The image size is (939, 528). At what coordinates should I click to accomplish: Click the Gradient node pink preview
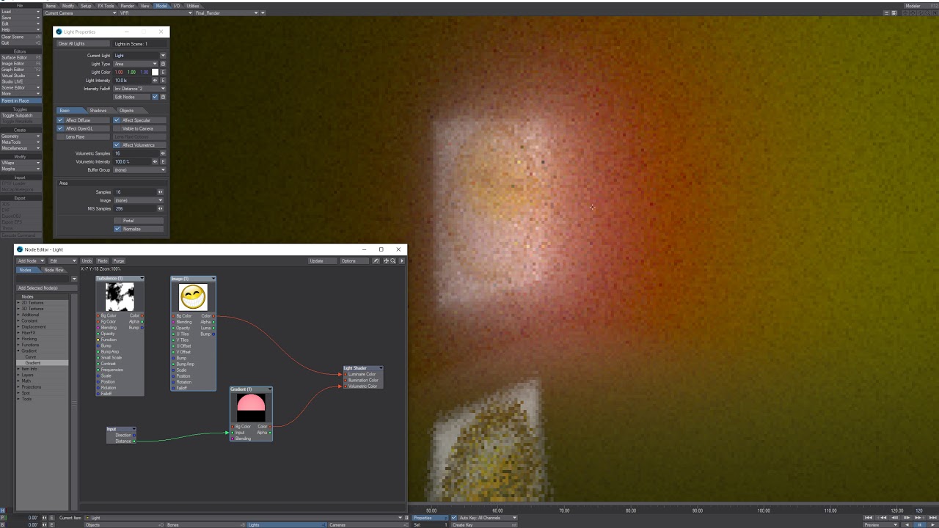coord(251,408)
